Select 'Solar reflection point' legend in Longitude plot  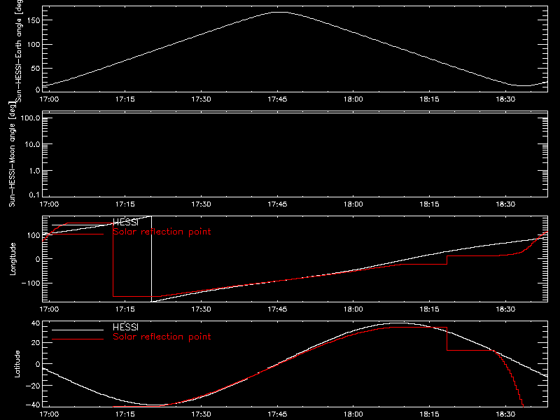(162, 232)
